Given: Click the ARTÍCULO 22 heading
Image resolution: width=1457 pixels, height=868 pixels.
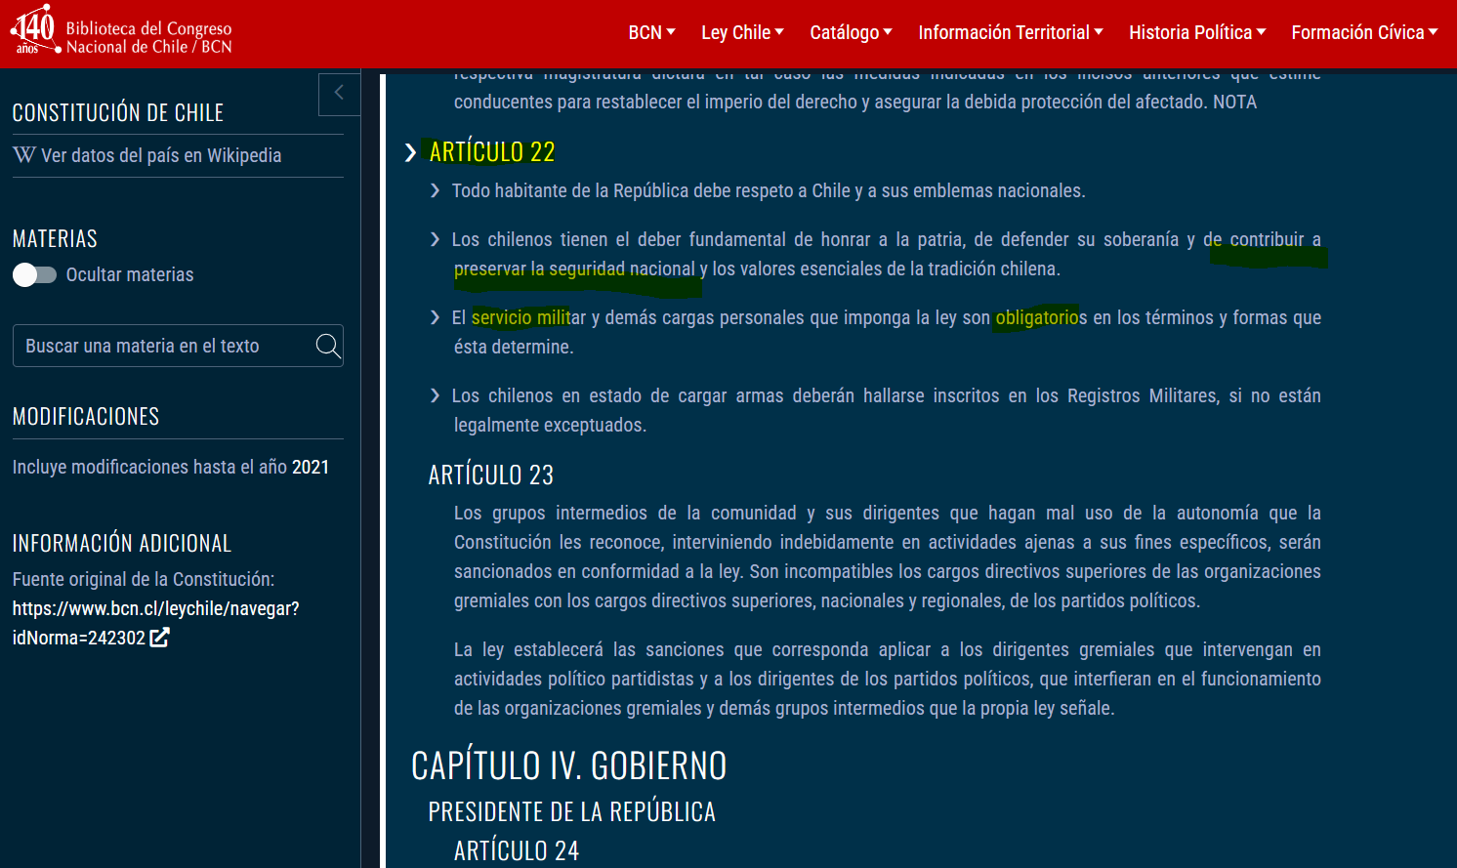Looking at the screenshot, I should (x=492, y=152).
